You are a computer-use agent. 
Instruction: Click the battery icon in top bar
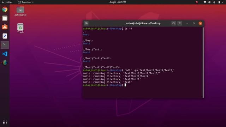pos(219,2)
